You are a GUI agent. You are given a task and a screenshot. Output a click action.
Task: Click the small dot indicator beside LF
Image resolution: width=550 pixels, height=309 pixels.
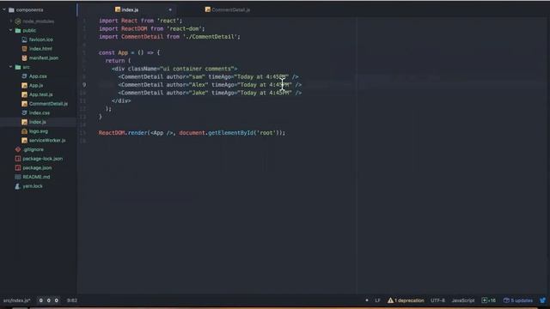(x=367, y=300)
